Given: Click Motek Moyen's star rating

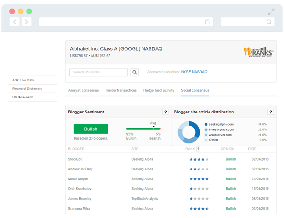Looking at the screenshot, I should coord(199,179).
